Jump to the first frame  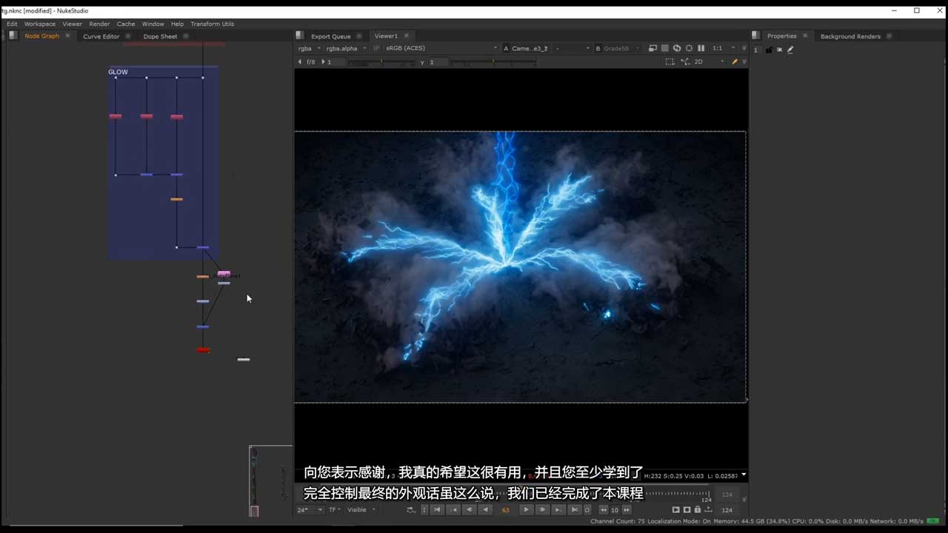click(x=437, y=509)
